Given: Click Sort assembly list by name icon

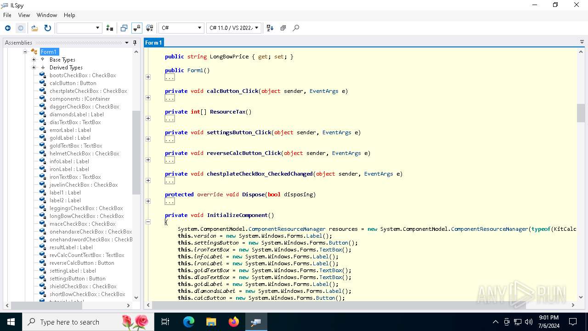Looking at the screenshot, I should [x=270, y=28].
